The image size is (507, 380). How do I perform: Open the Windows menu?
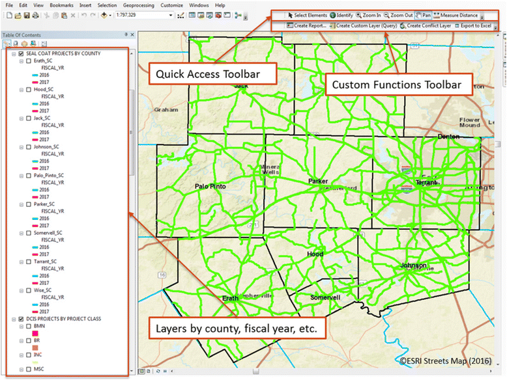[199, 5]
